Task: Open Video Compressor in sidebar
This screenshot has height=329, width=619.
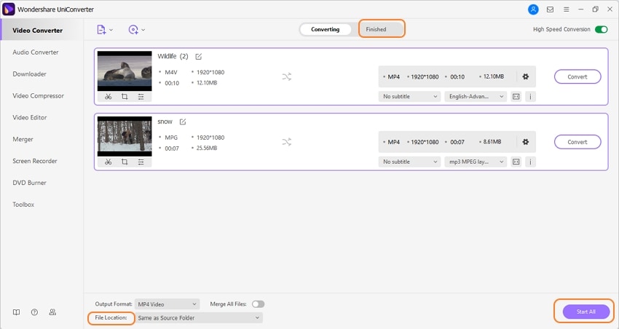Action: pos(39,95)
